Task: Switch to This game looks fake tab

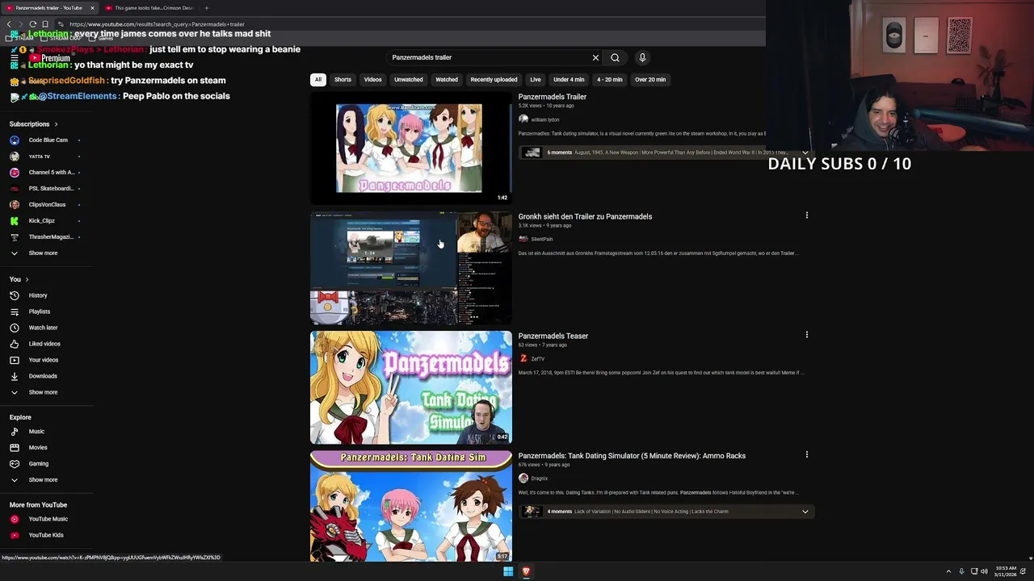Action: [x=149, y=8]
